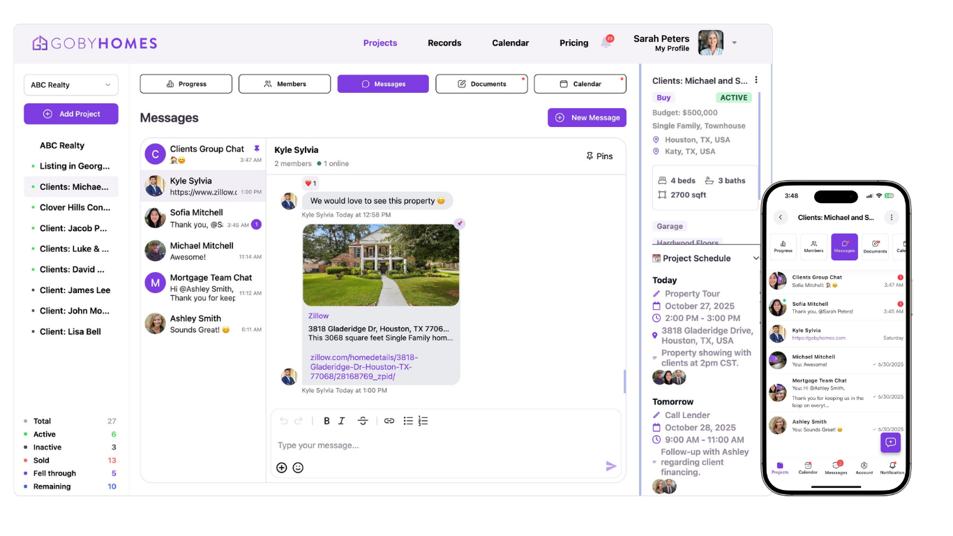This screenshot has height=536, width=953.
Task: Open the Zillow house photo thumbnail
Action: tap(381, 265)
